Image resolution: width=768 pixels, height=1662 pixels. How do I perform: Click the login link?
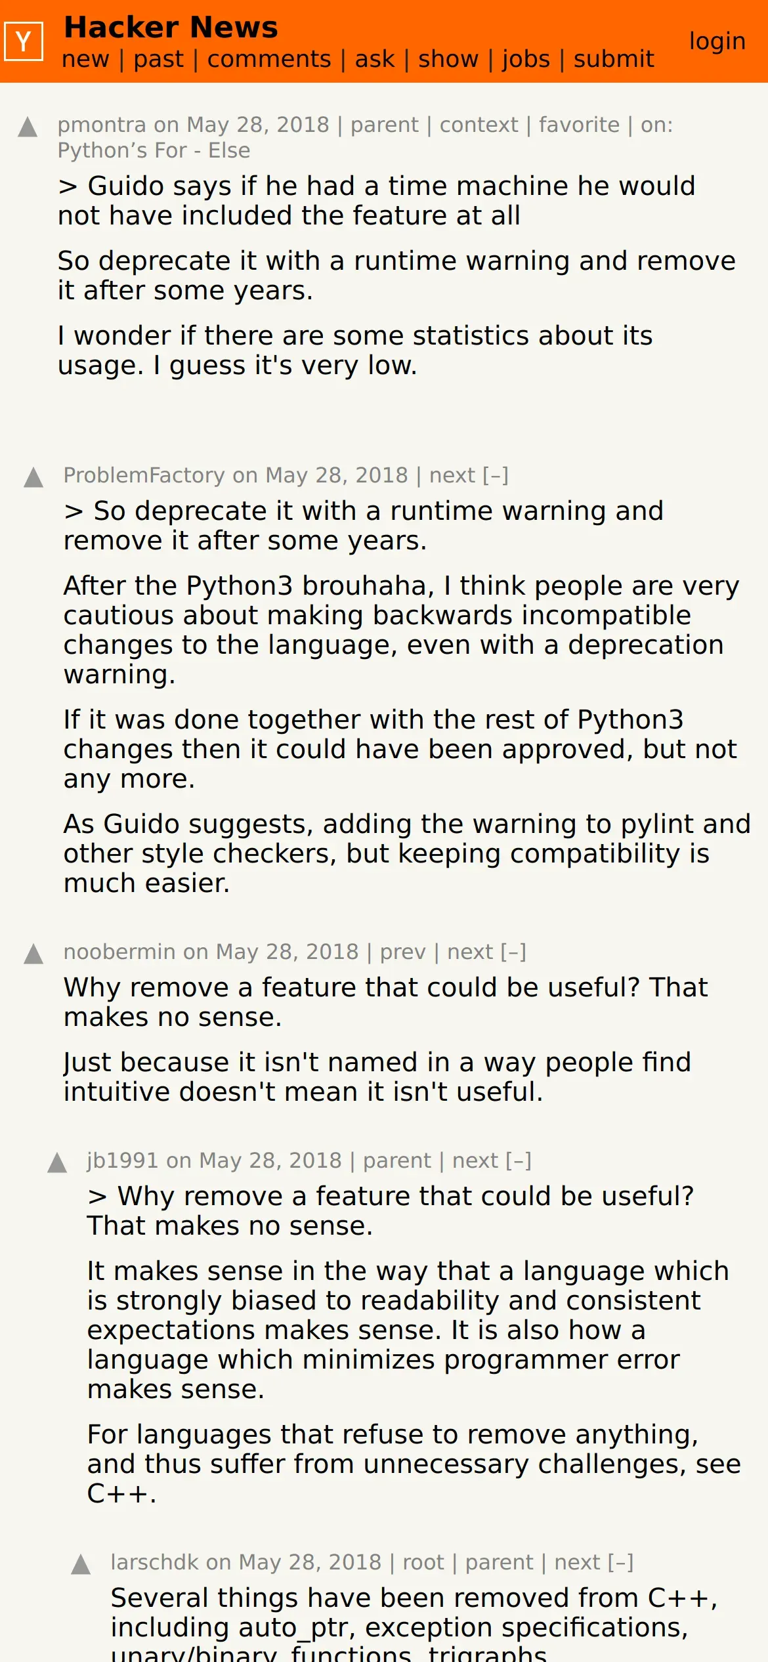tap(717, 41)
